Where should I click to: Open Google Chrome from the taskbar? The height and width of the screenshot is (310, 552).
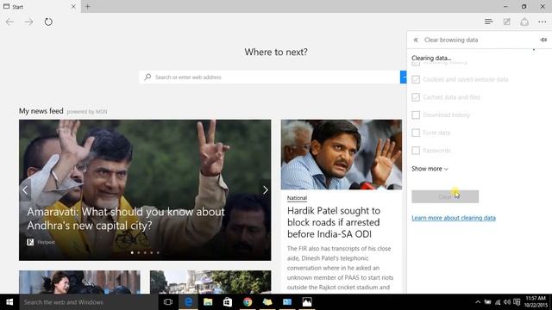(x=248, y=302)
